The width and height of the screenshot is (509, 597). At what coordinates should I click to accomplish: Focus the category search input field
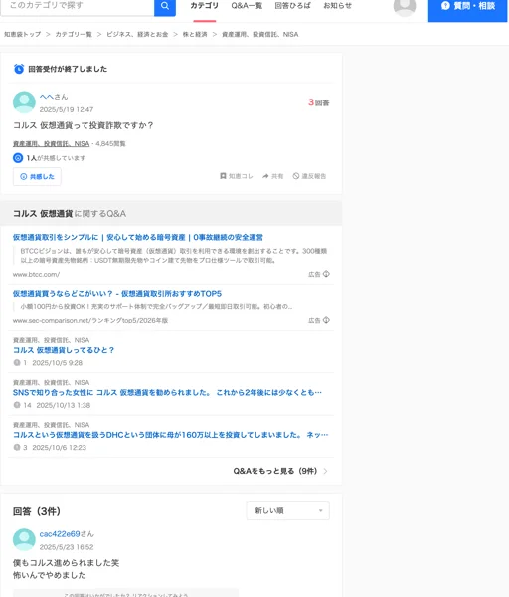[78, 6]
